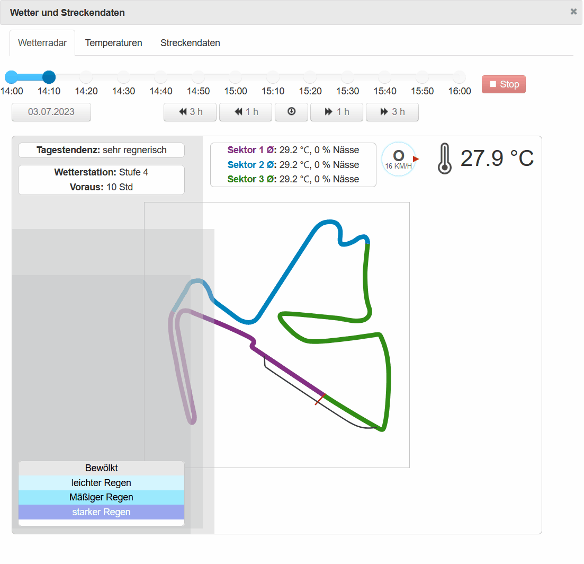Click the wind direction compass indicator
The height and width of the screenshot is (564, 584).
pos(398,159)
